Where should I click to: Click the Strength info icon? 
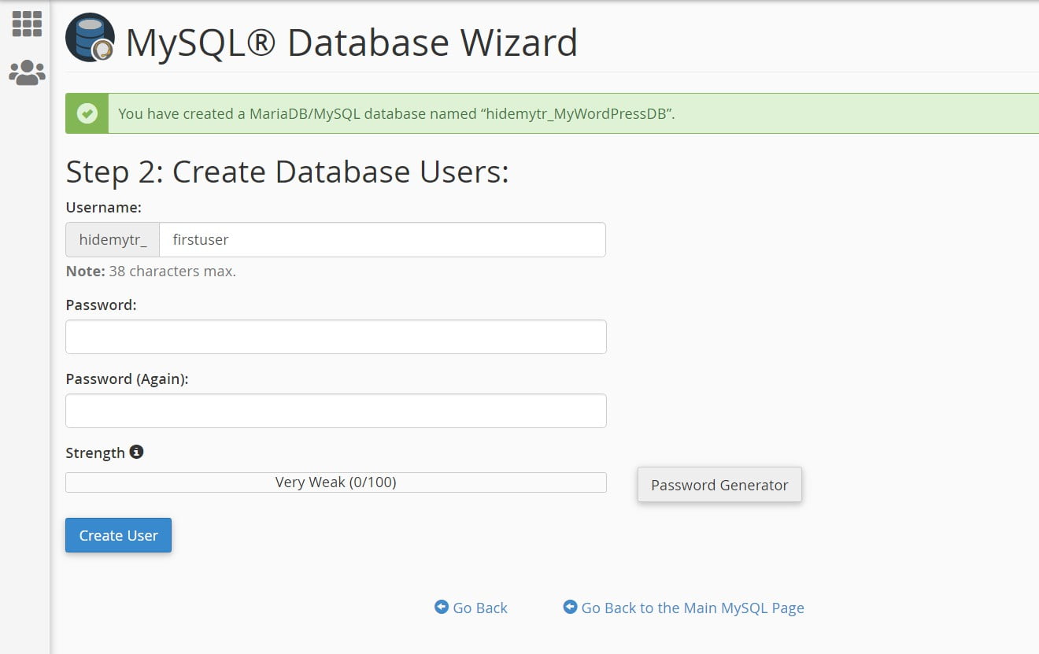[137, 452]
